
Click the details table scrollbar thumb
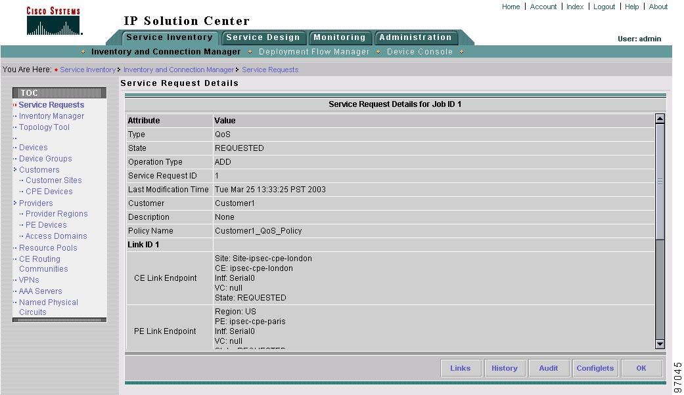click(x=660, y=182)
